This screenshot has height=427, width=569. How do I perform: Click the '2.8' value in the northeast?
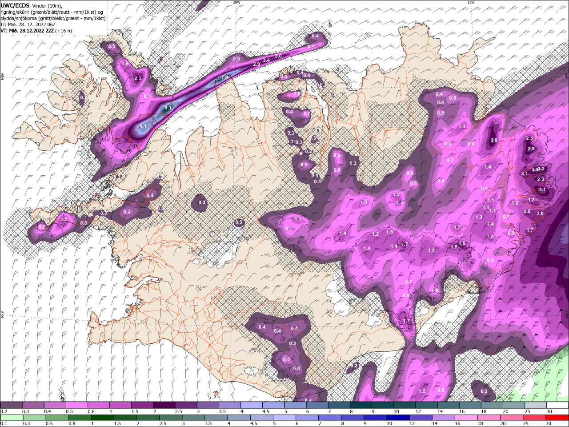[x=493, y=140]
